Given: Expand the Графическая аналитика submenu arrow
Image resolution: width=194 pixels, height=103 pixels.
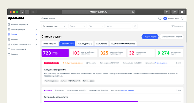Looking at the screenshot, I should tap(36, 44).
